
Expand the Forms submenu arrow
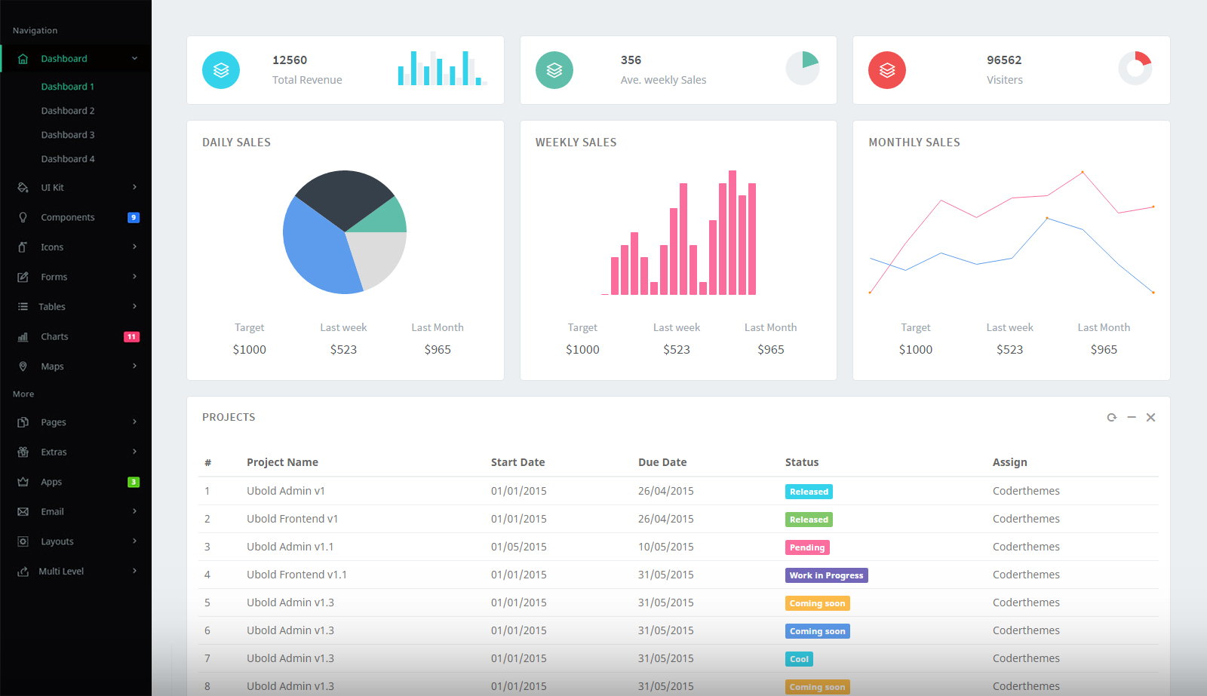point(134,277)
